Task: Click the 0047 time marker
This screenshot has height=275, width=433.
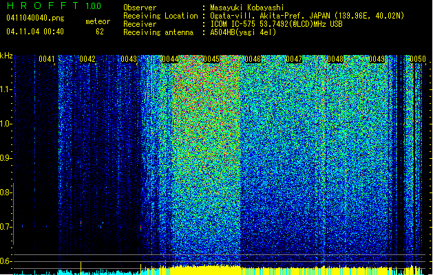Action: (294, 59)
